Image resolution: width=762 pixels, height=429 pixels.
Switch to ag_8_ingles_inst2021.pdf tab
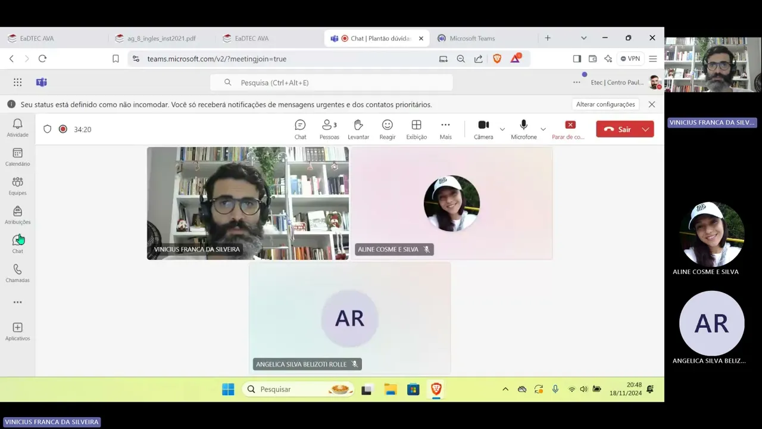tap(161, 38)
